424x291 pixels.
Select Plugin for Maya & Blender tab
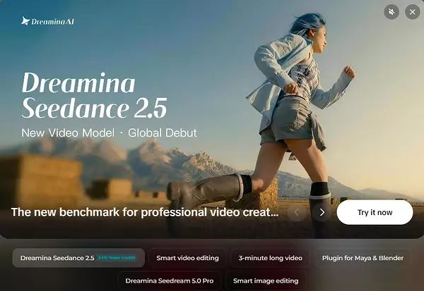point(363,258)
